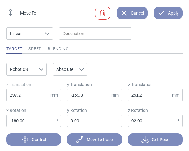Image resolution: width=189 pixels, height=151 pixels.
Task: Click the Move To anchor icon
Action: [x=11, y=12]
